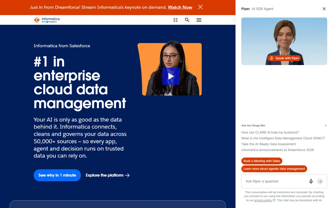333x208 pixels.
Task: Click the send arrow in chat input
Action: (x=320, y=181)
